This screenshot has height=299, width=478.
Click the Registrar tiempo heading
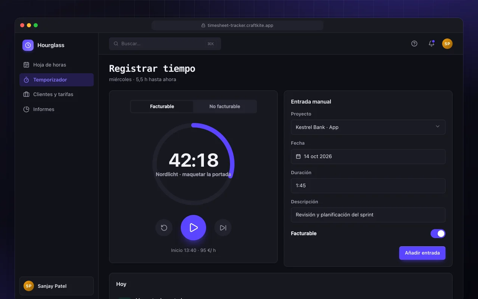[152, 69]
